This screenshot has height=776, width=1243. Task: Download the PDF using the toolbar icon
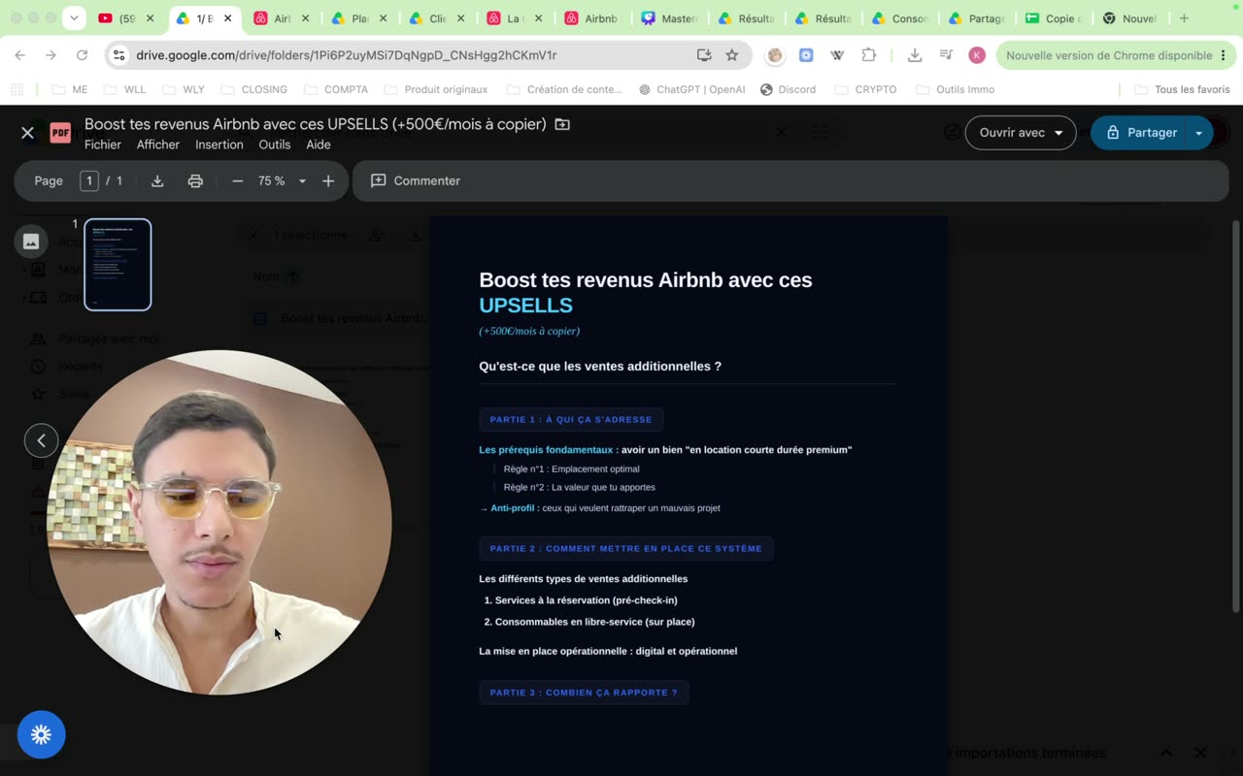tap(157, 181)
